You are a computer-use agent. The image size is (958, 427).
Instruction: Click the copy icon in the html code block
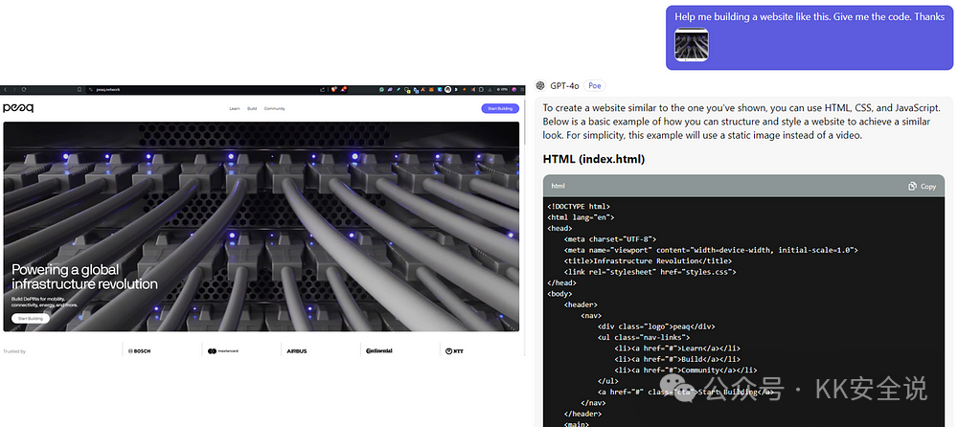click(x=922, y=186)
